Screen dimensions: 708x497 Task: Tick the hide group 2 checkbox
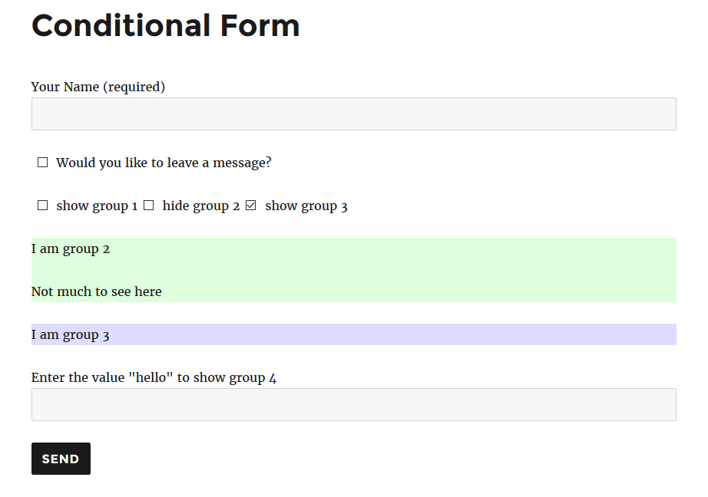pyautogui.click(x=148, y=206)
